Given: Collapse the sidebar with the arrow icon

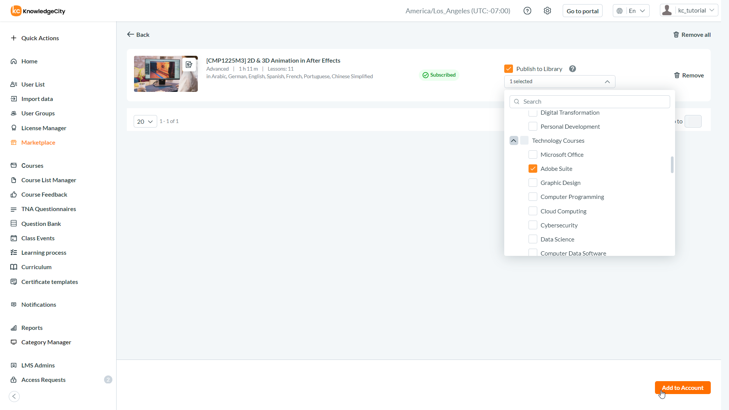Looking at the screenshot, I should click(14, 396).
